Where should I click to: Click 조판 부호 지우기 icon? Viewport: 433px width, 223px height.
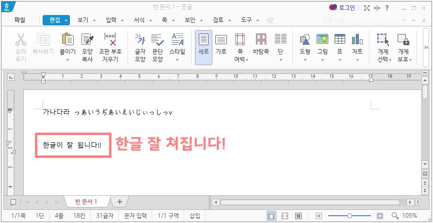tap(110, 39)
